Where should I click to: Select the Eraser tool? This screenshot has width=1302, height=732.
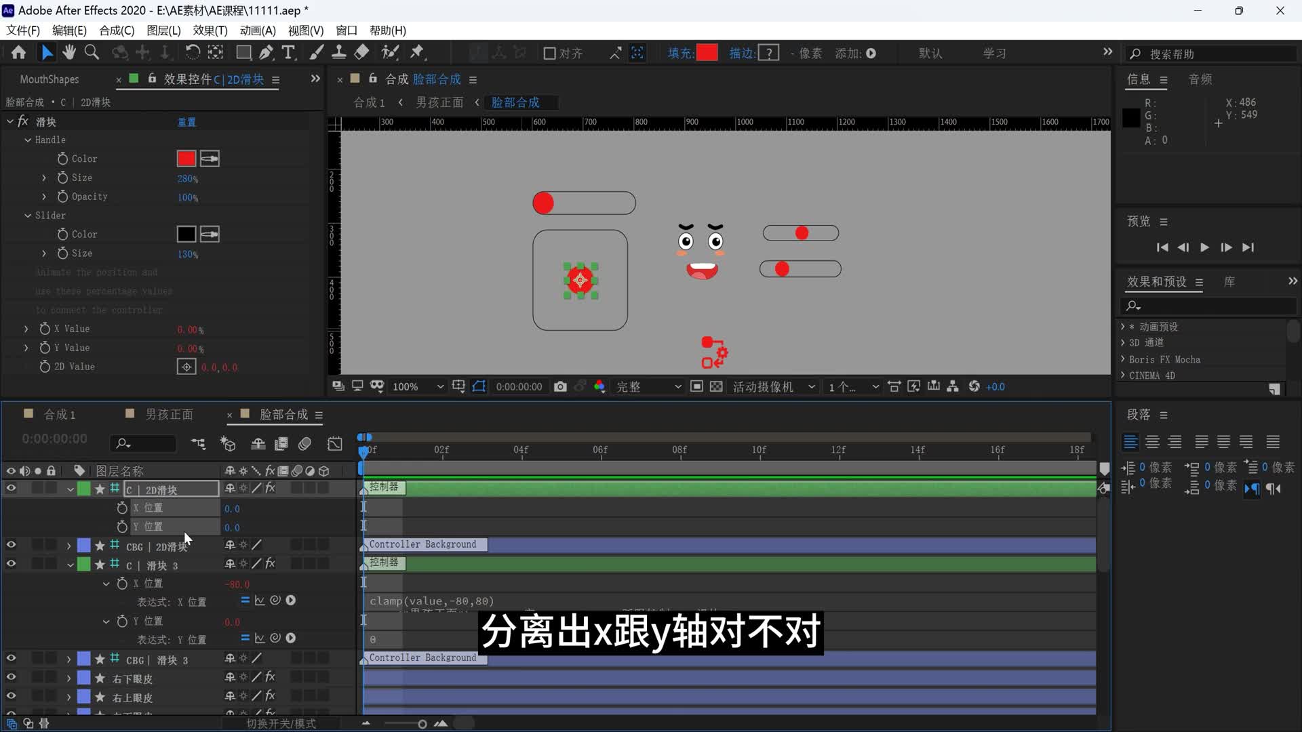(362, 53)
